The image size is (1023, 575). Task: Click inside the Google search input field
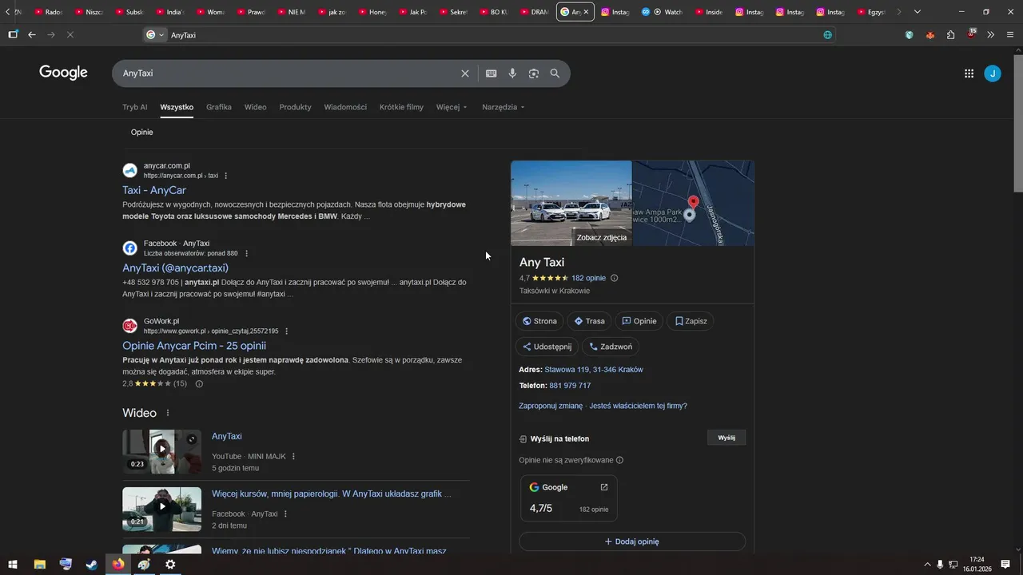coord(288,73)
